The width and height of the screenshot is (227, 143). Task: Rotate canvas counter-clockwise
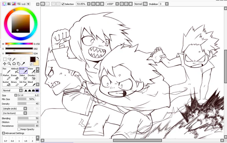coord(122,4)
